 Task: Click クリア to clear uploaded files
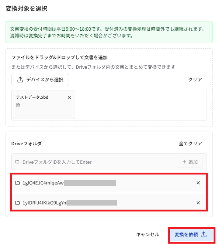tap(195, 79)
